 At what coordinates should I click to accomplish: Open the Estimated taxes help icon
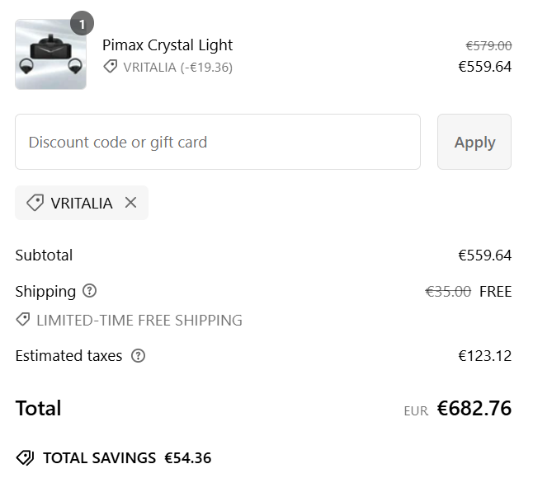138,355
